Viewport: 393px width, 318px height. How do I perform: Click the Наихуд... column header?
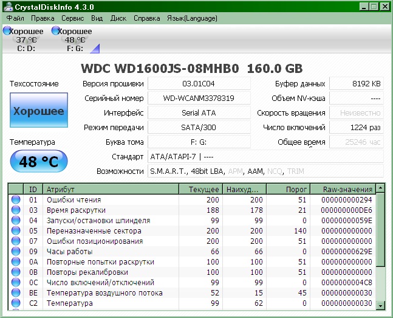point(244,189)
